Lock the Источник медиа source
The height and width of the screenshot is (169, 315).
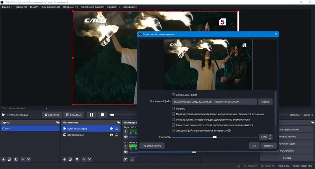coord(117,129)
